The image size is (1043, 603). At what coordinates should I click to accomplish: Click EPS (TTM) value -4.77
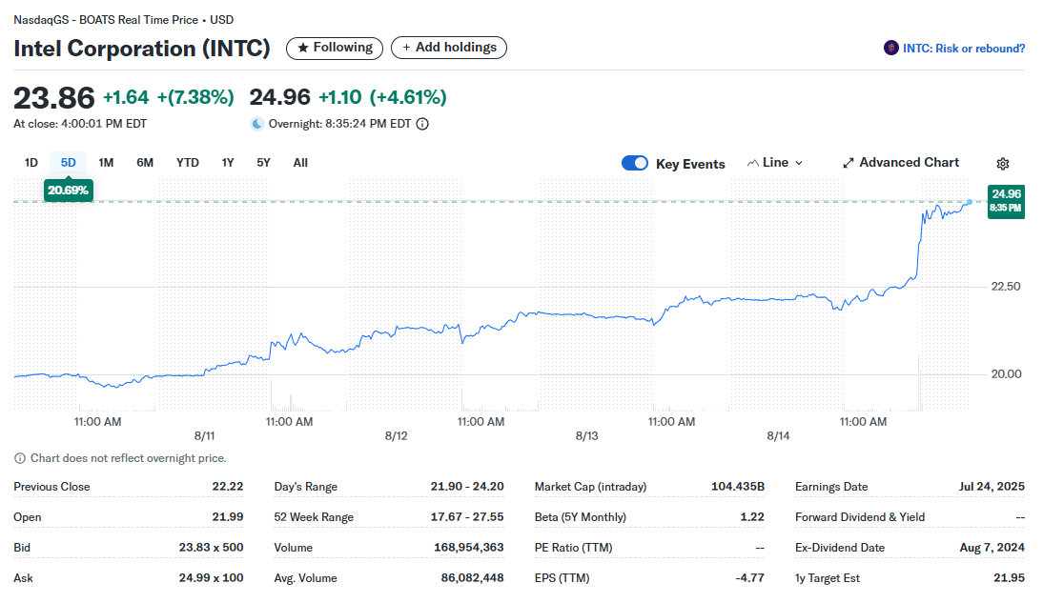click(x=749, y=578)
